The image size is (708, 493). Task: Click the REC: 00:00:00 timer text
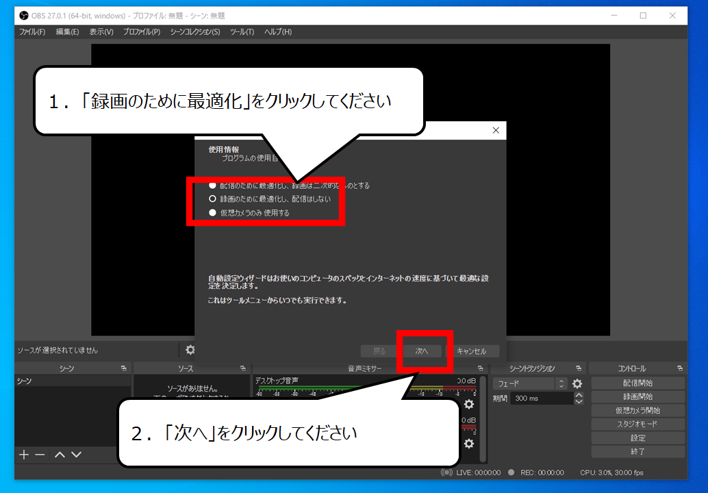(x=542, y=472)
